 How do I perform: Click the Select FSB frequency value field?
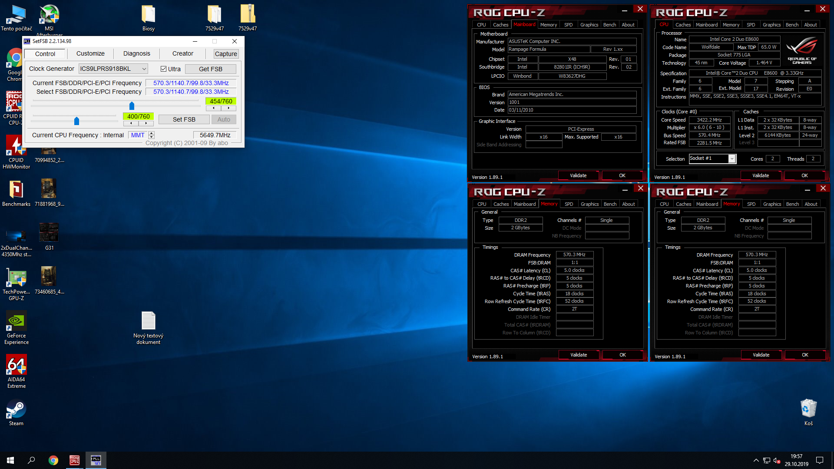(191, 92)
